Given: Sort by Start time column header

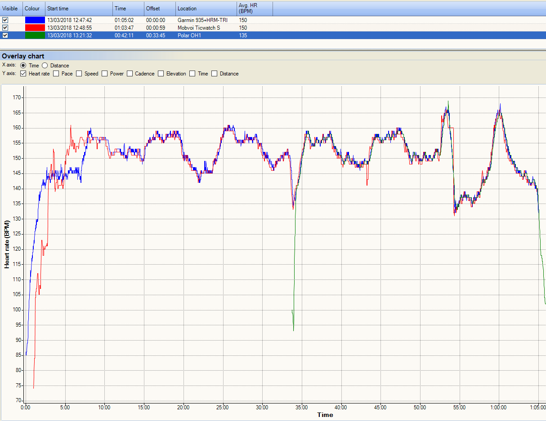Looking at the screenshot, I should pyautogui.click(x=79, y=9).
